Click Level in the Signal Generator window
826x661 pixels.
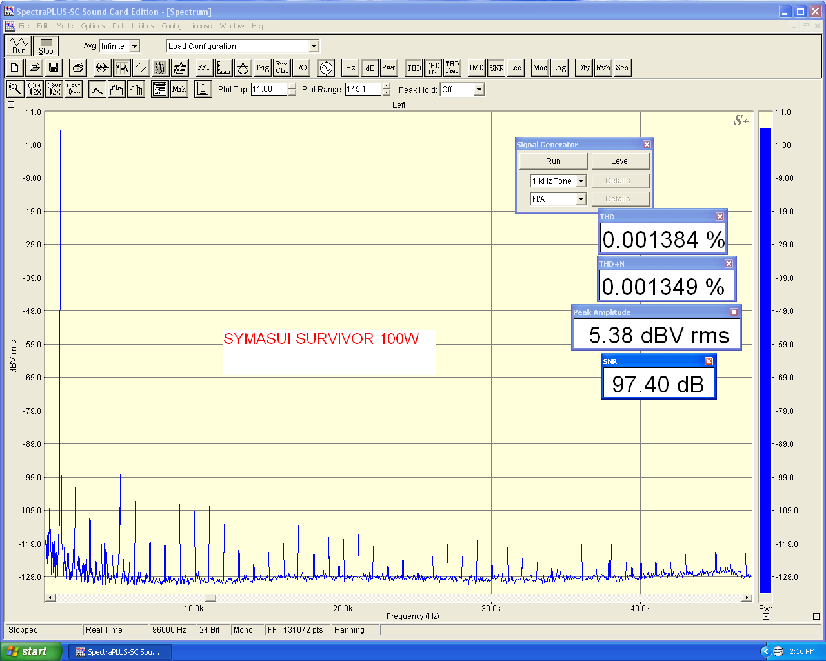[x=620, y=161]
